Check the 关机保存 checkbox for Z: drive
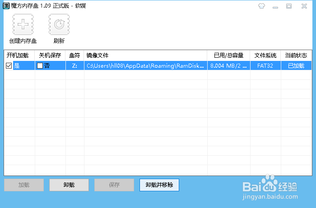The height and width of the screenshot is (208, 316). (40, 65)
